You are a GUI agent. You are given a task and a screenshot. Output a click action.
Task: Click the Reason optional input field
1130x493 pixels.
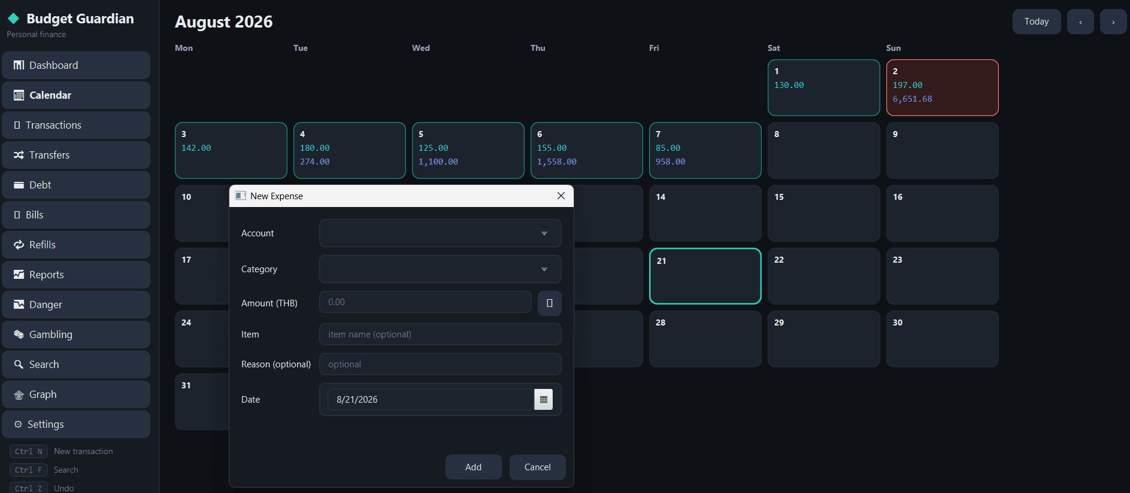(x=440, y=364)
